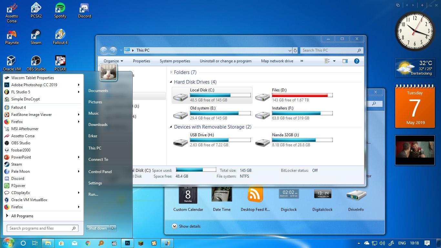Open the Help icon in This PC
This screenshot has width=441, height=248.
click(x=357, y=61)
